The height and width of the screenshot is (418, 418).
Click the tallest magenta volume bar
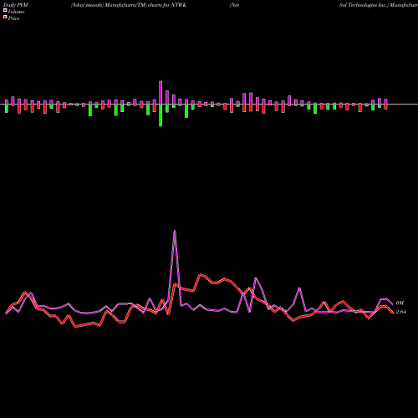(161, 93)
